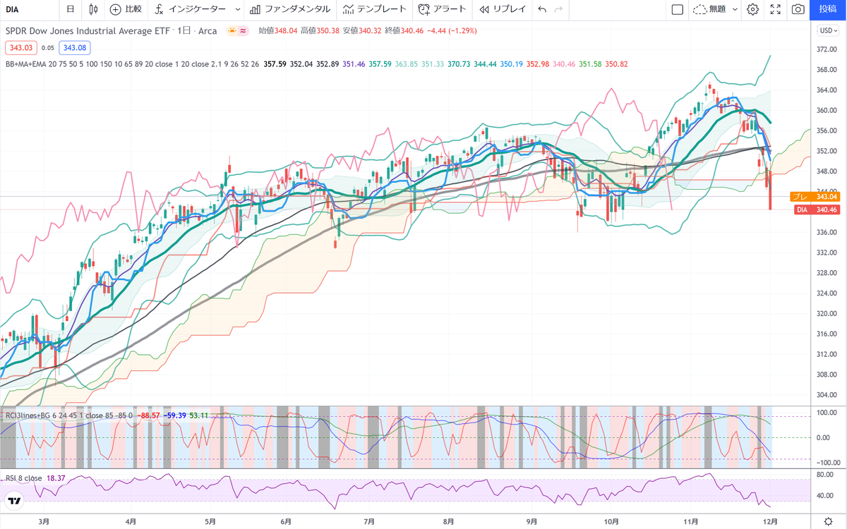Click the 350.82 value in BB+MA+EMA legend

616,64
